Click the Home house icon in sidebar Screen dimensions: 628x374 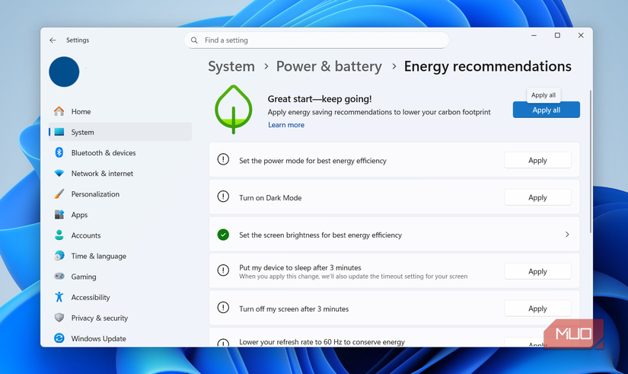59,111
